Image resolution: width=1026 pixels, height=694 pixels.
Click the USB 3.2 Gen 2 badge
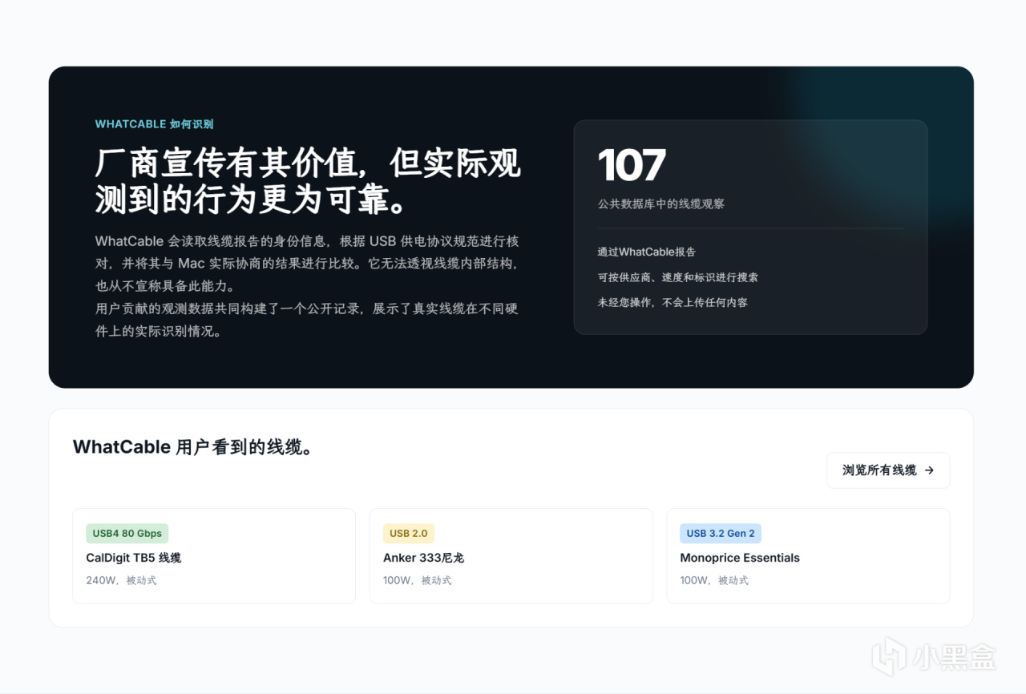point(721,534)
